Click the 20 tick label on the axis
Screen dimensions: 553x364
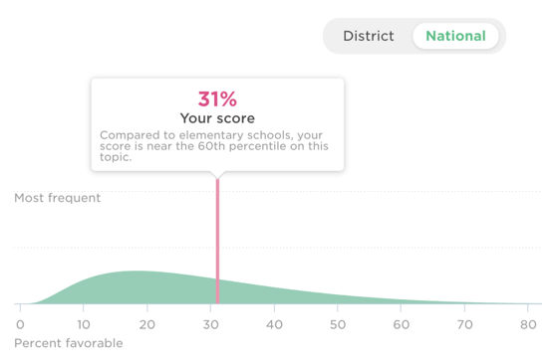147,324
